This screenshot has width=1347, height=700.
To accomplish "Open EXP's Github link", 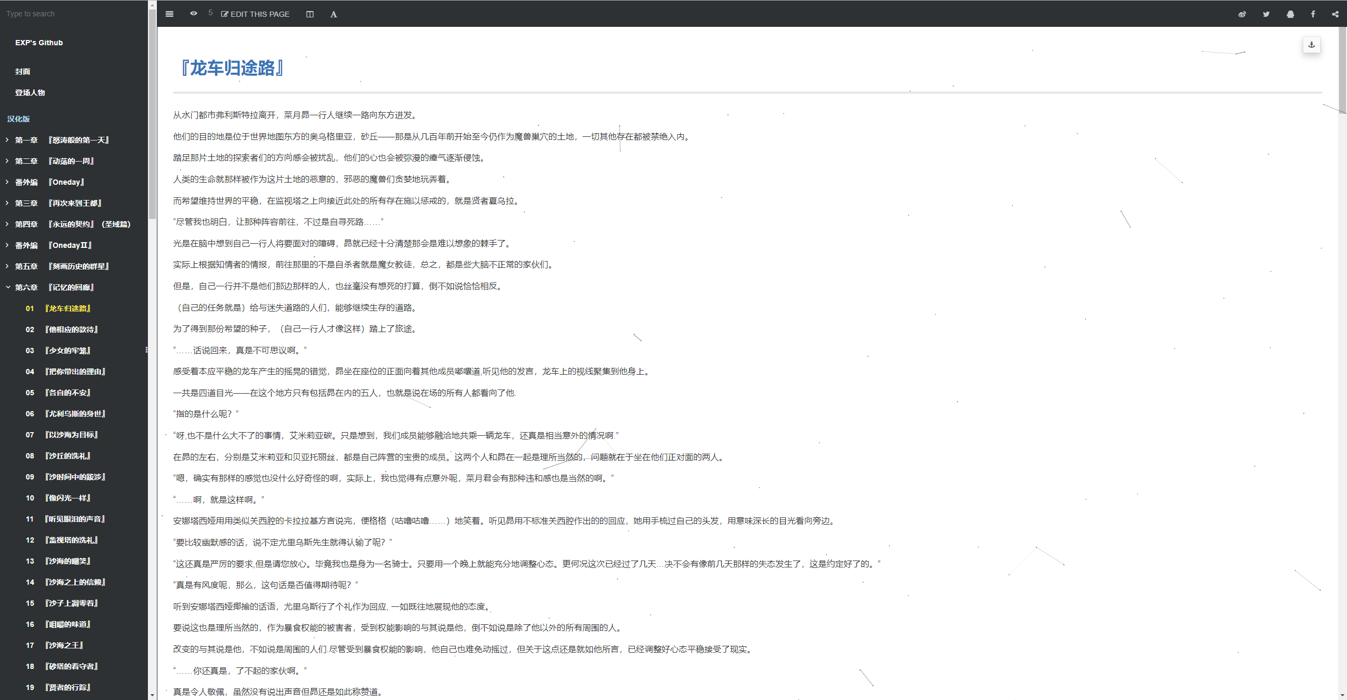I will [39, 43].
